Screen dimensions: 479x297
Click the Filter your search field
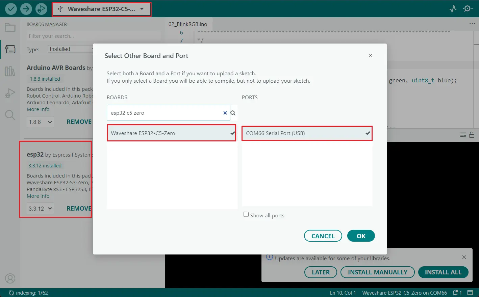(94, 36)
